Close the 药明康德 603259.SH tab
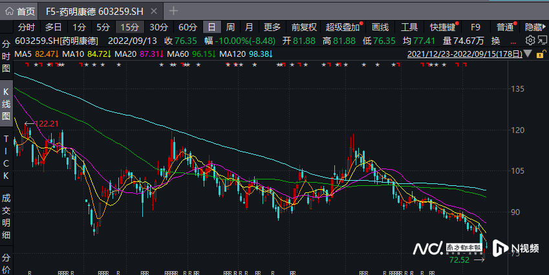Screen dimensions: 549x275 (154, 11)
